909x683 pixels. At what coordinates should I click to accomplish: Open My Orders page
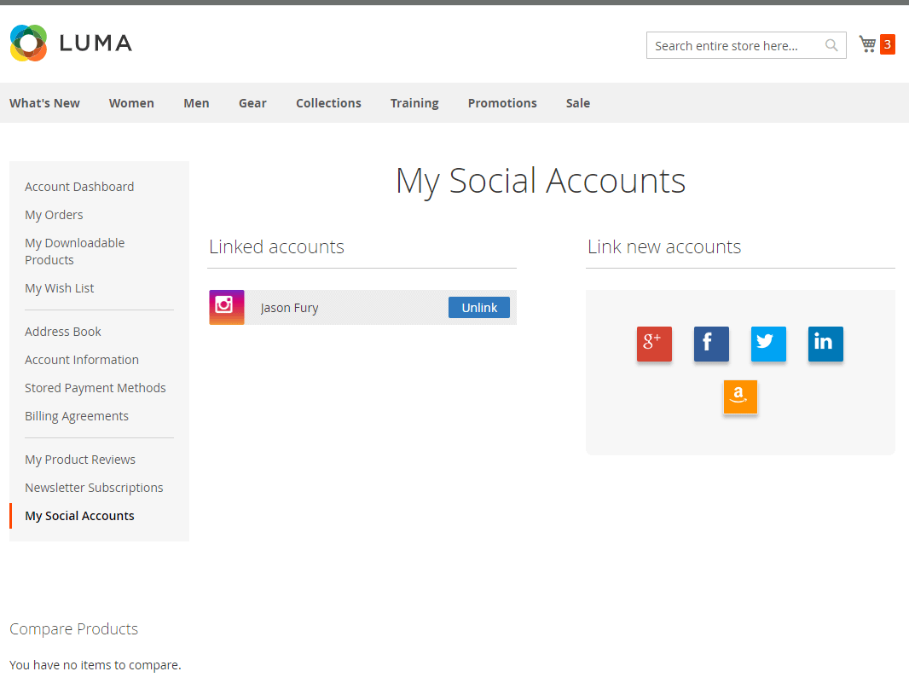tap(54, 215)
